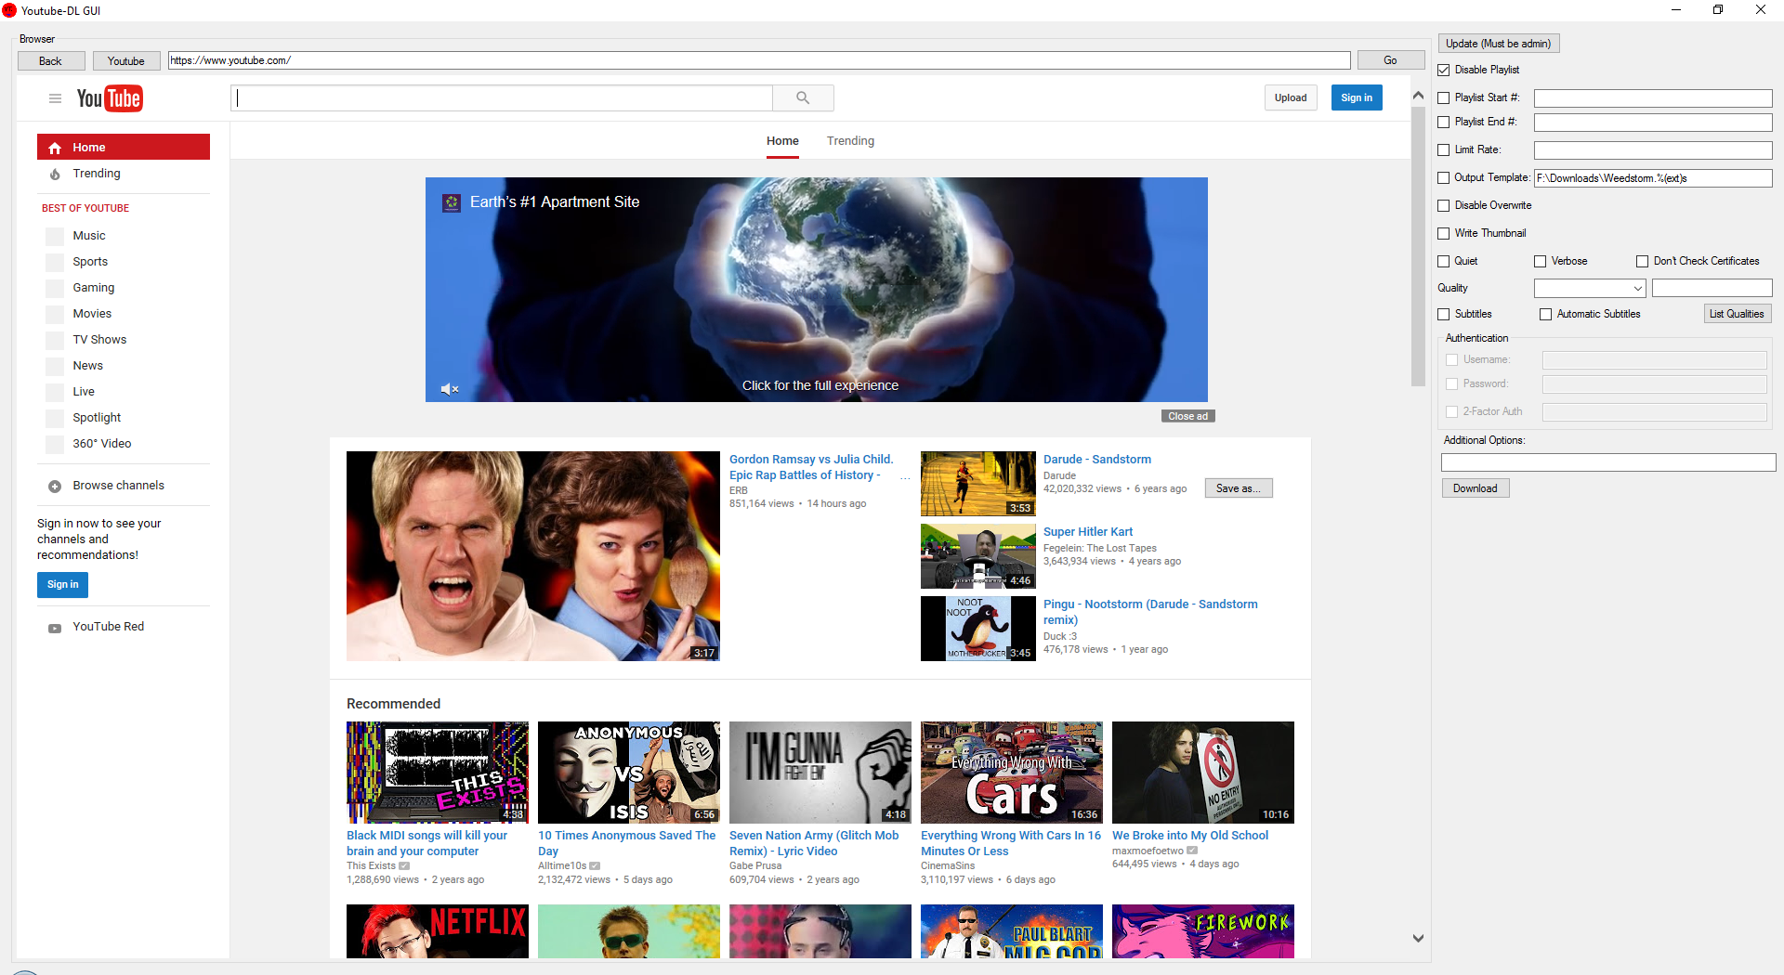Click the browser URL address field

(x=758, y=60)
